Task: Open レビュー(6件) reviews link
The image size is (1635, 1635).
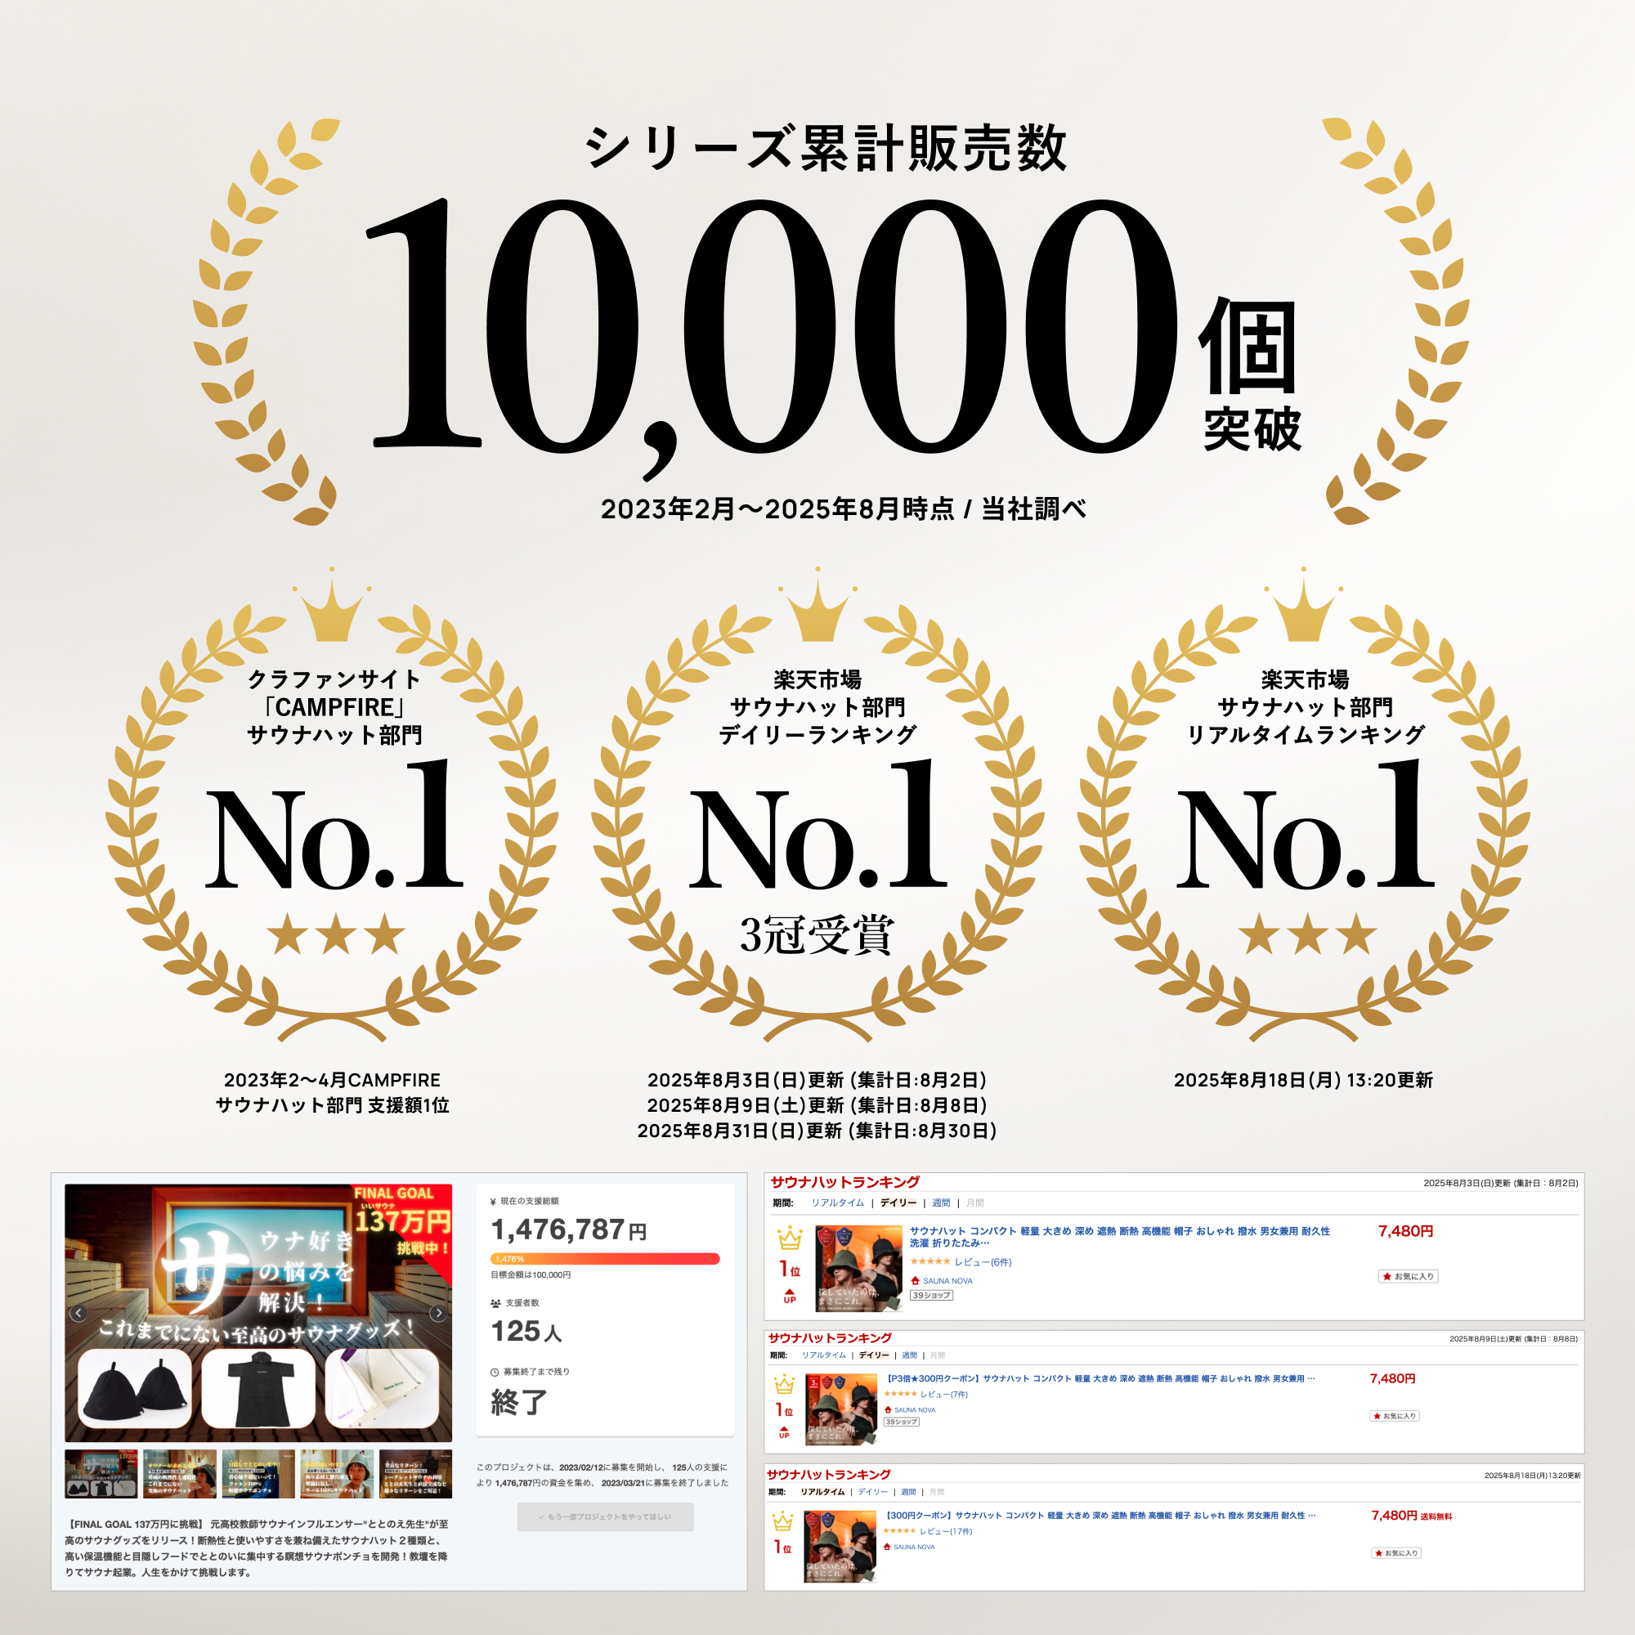Action: 983,1261
